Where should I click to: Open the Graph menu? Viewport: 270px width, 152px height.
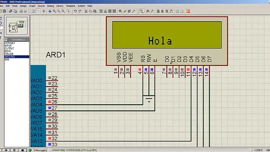pos(32,6)
